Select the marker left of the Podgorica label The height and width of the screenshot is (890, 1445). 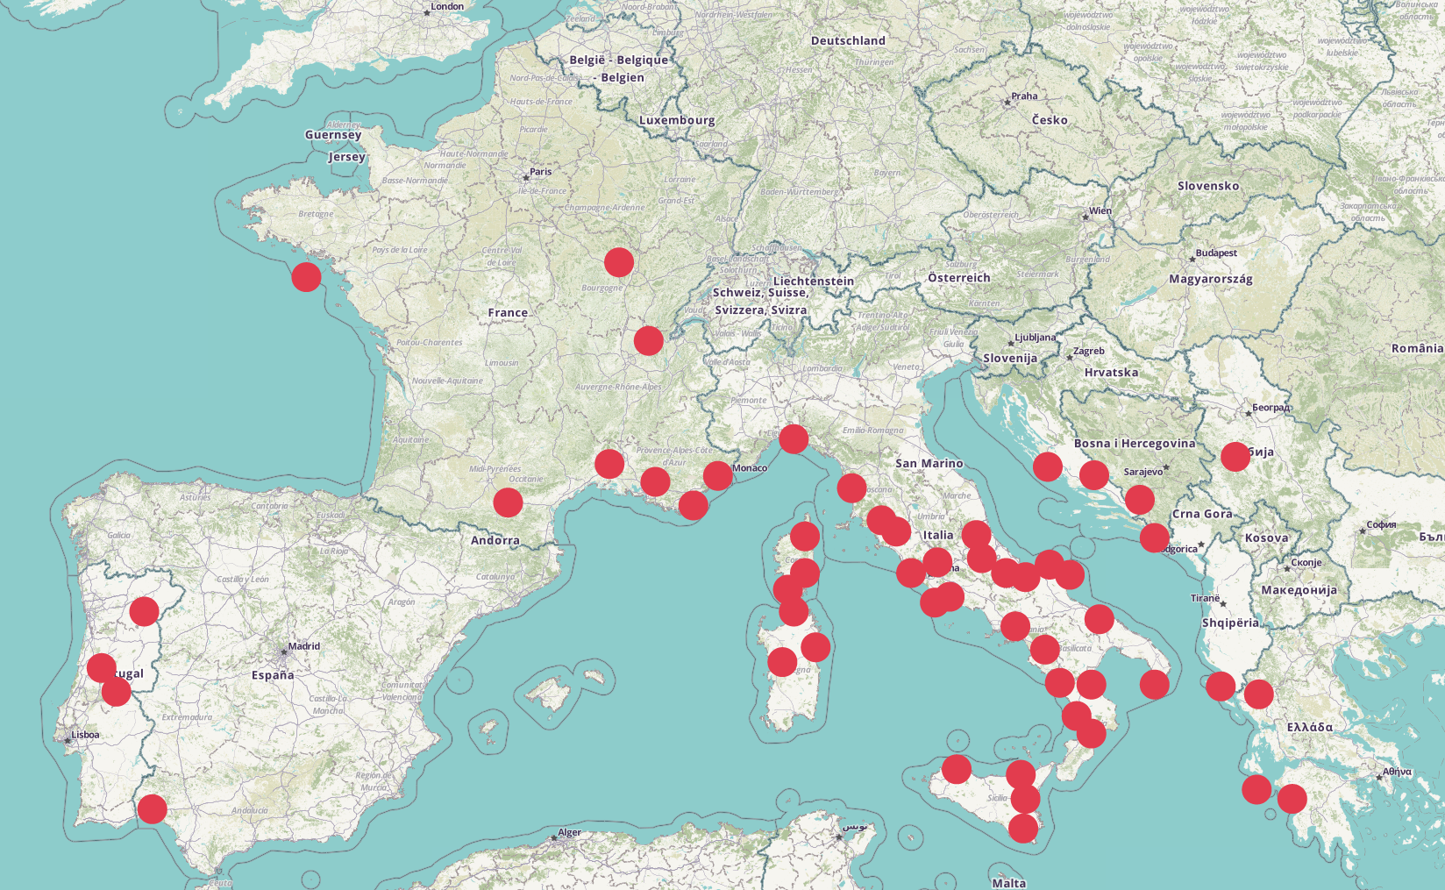point(1155,538)
